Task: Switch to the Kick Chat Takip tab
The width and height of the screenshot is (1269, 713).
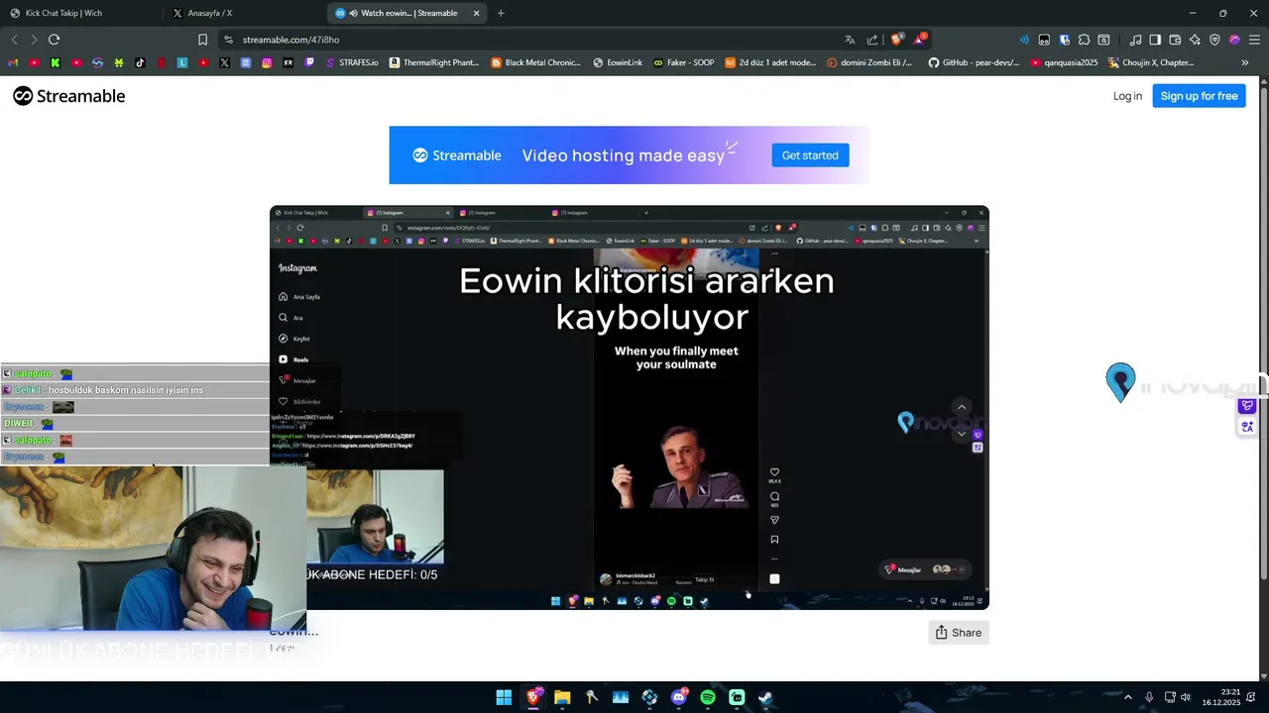Action: point(63,13)
